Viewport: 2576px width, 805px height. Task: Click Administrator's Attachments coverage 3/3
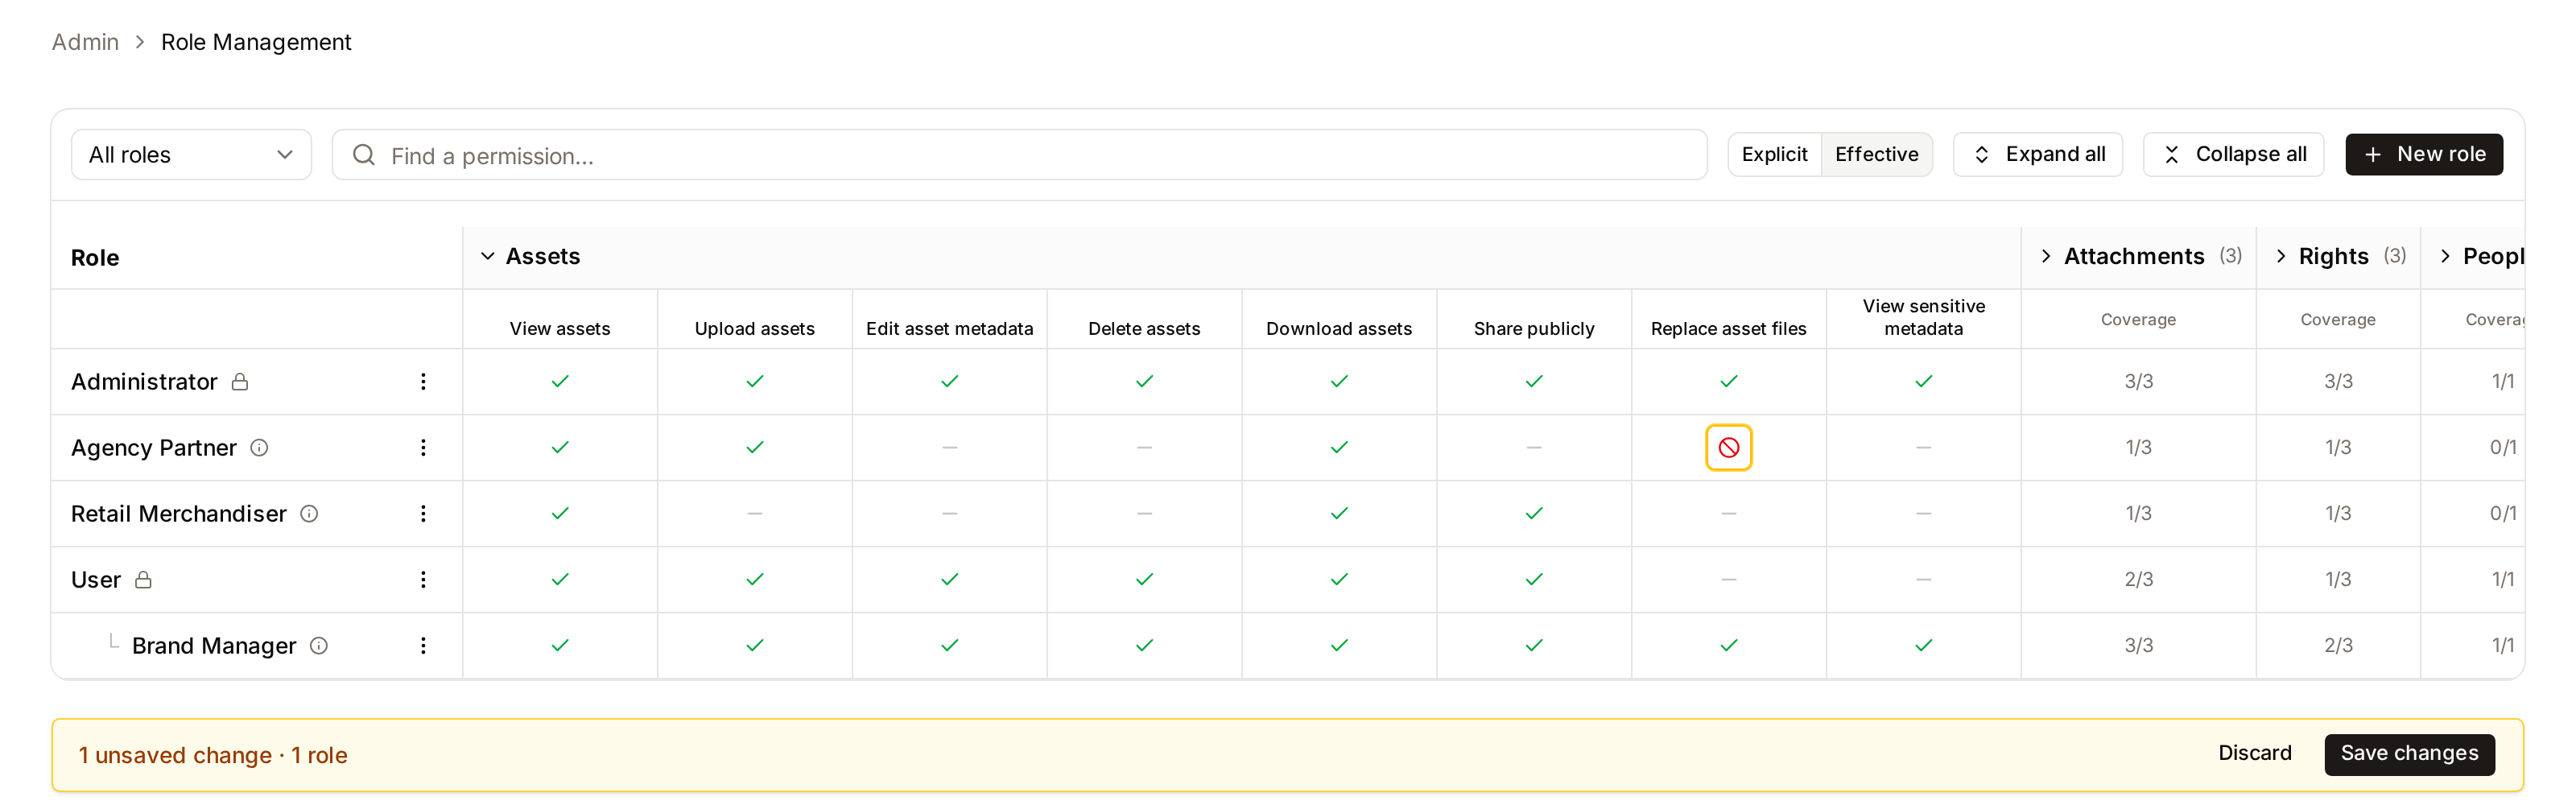pos(2138,381)
